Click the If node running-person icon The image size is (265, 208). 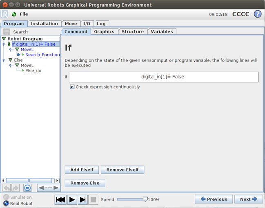[9, 44]
